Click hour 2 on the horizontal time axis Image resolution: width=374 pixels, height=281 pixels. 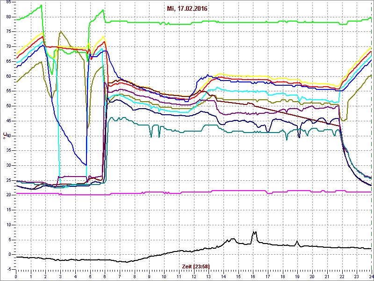point(45,276)
